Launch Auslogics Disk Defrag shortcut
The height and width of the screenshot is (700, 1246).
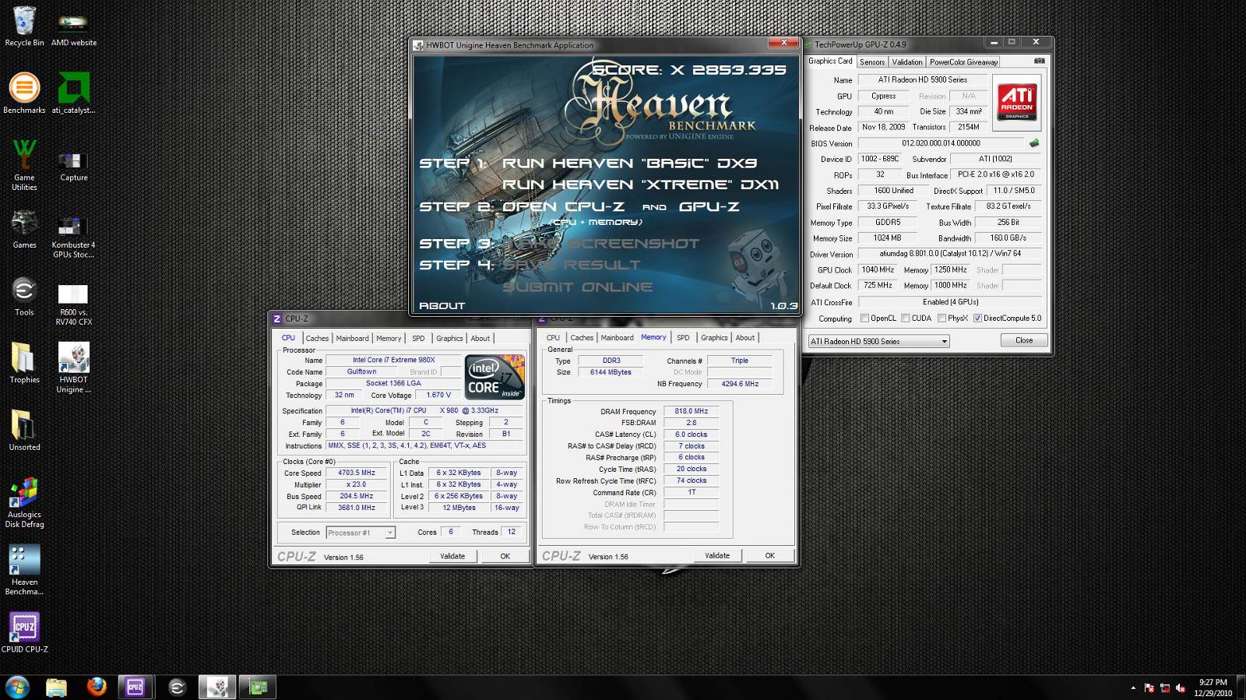pos(24,502)
